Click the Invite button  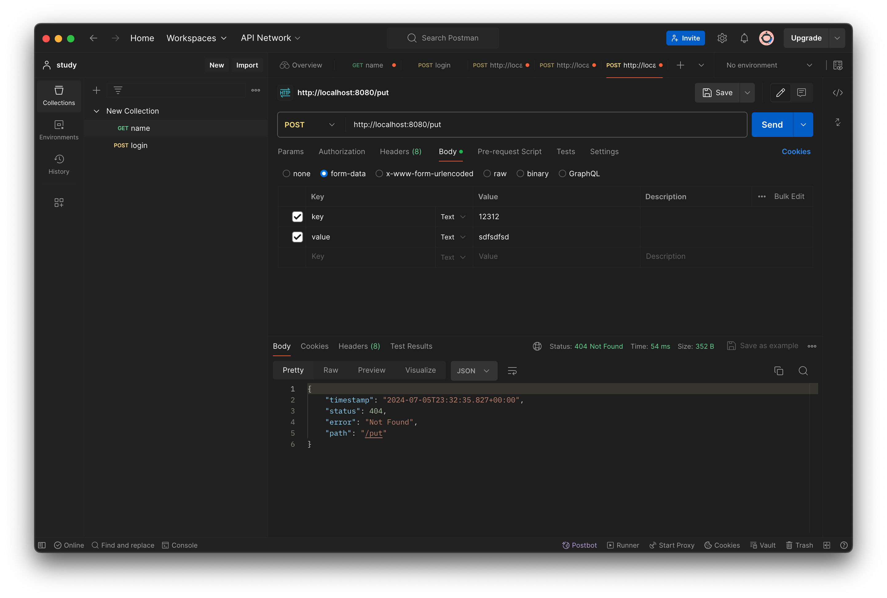(x=685, y=38)
